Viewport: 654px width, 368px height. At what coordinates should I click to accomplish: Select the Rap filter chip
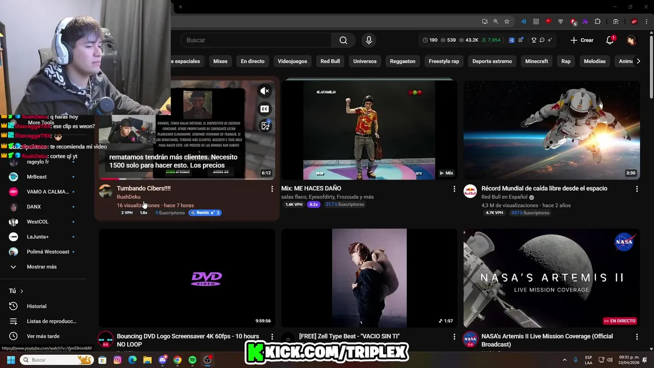tap(566, 61)
